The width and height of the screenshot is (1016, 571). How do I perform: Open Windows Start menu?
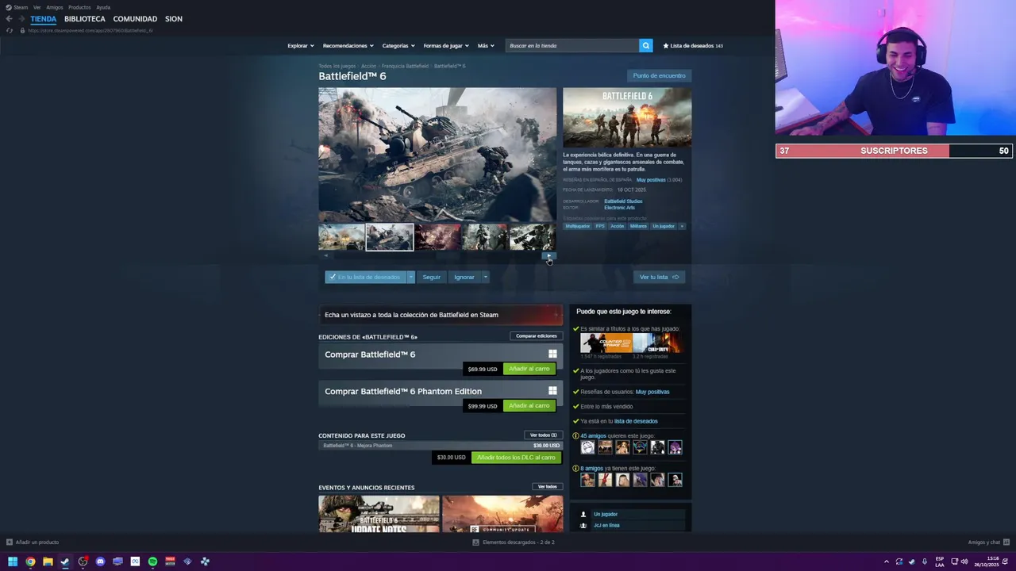pos(13,561)
